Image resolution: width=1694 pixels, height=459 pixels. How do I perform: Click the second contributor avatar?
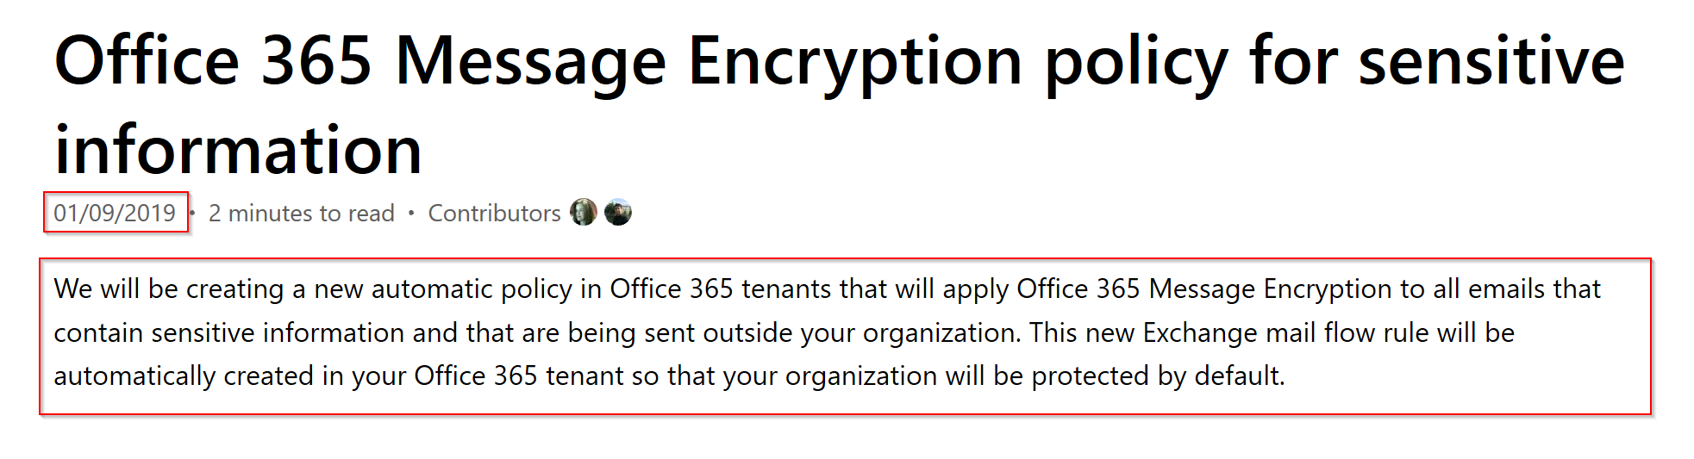point(618,212)
